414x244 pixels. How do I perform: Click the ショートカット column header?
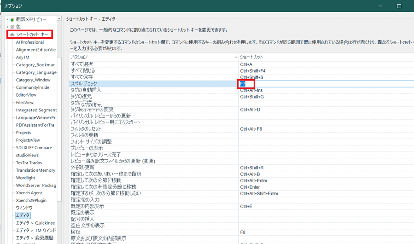[252, 57]
